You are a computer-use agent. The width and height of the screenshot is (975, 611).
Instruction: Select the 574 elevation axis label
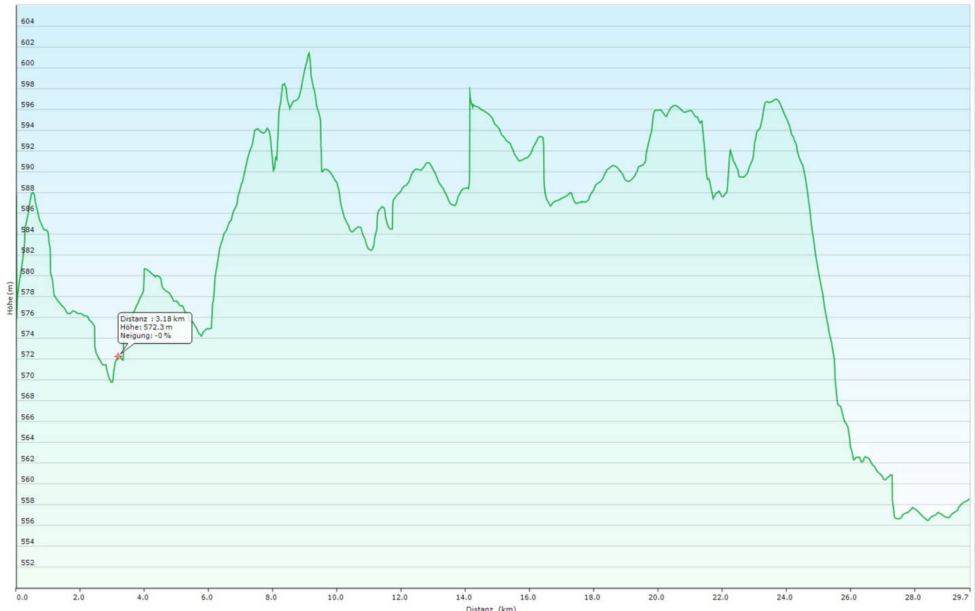click(x=27, y=334)
